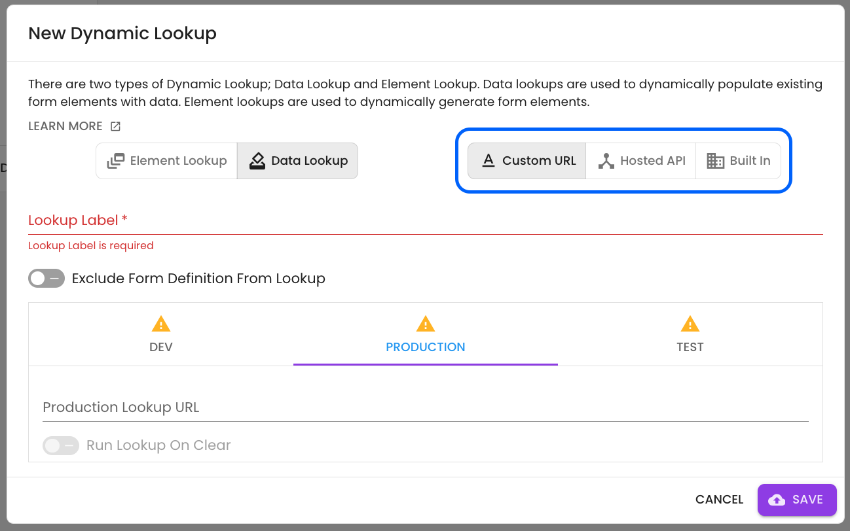Image resolution: width=850 pixels, height=531 pixels.
Task: Switch to the PRODUCTION environment tab
Action: (x=426, y=334)
